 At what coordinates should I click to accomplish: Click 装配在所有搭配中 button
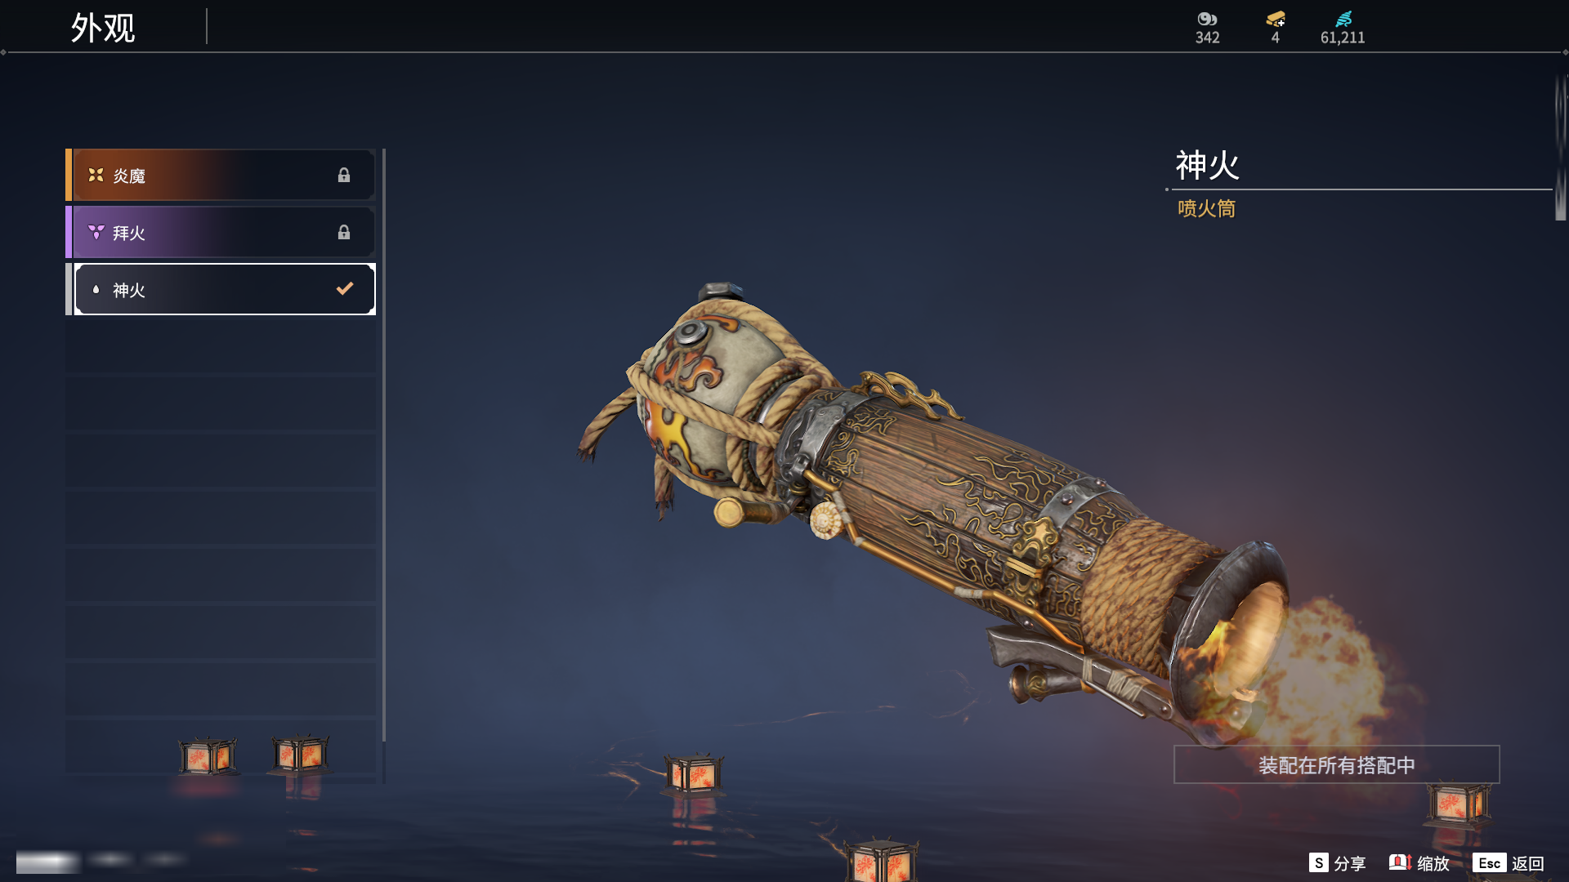coord(1336,764)
